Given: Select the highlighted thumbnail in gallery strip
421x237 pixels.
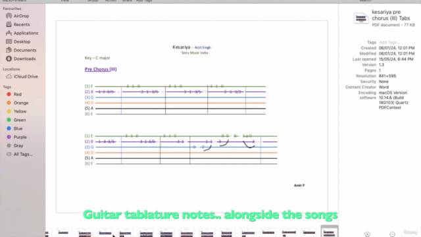Looking at the screenshot, I should point(329,232).
